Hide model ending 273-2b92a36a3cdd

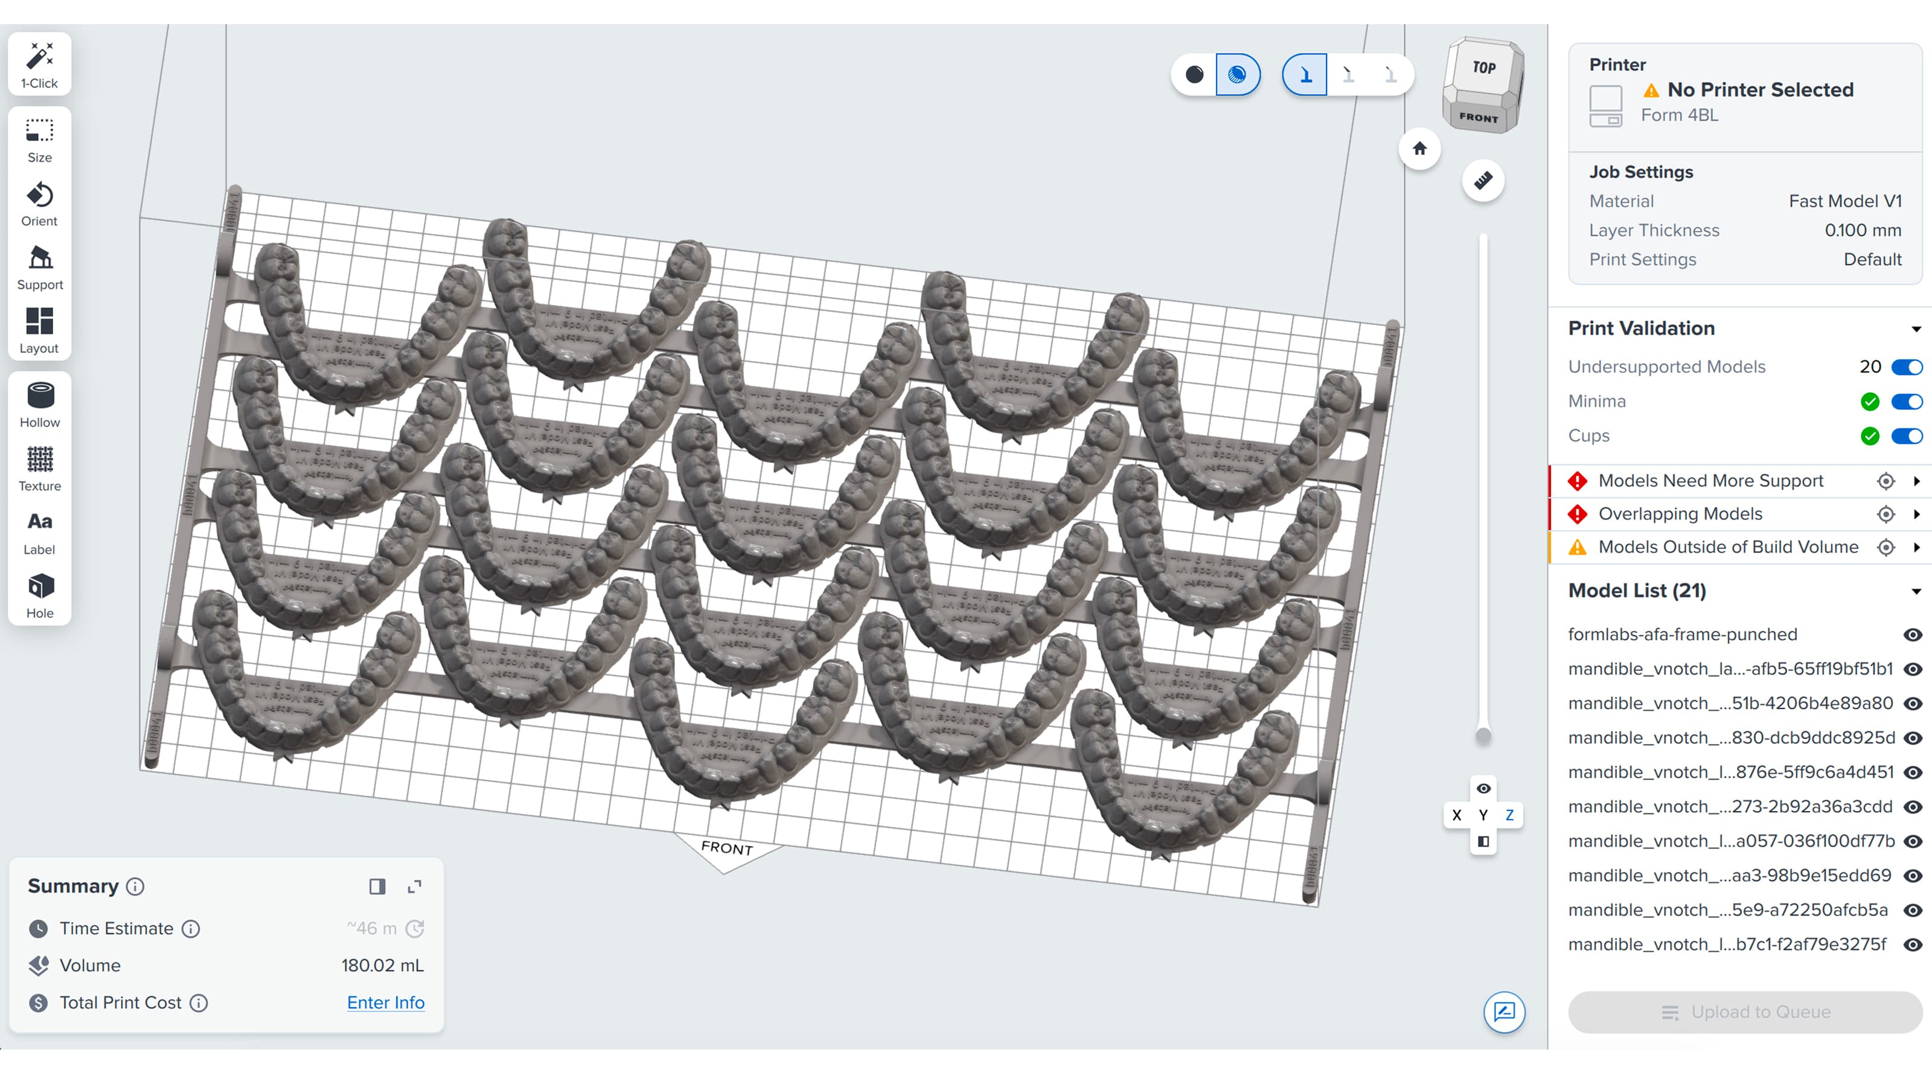click(x=1913, y=807)
